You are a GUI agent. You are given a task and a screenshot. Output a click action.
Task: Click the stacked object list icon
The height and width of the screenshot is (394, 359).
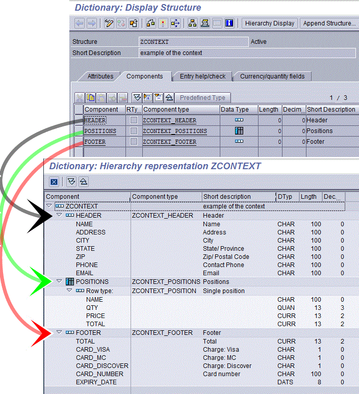tap(204, 23)
